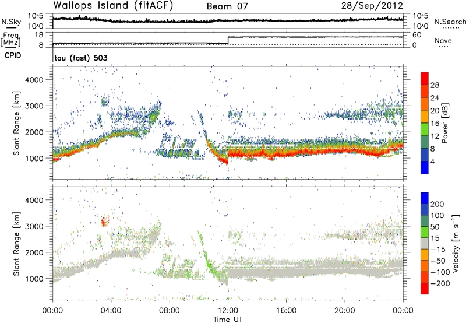Click the "Slant Range [km]" label of power panel
The height and width of the screenshot is (323, 466).
coord(16,123)
